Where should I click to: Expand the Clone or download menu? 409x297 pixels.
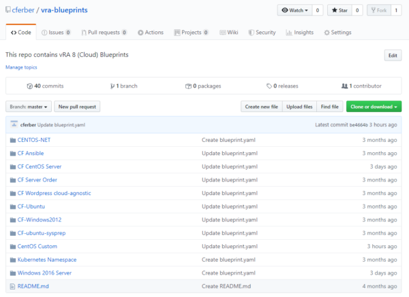374,107
